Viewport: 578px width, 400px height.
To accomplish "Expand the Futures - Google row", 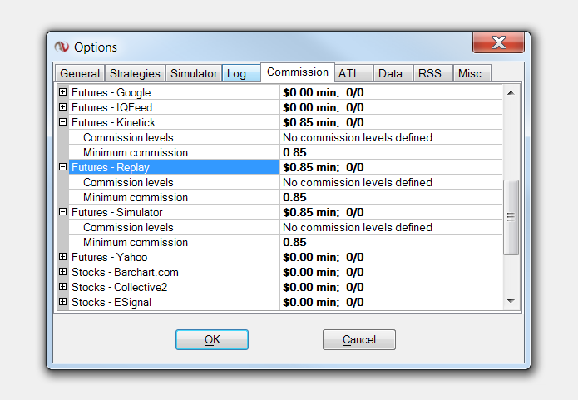I will [63, 92].
